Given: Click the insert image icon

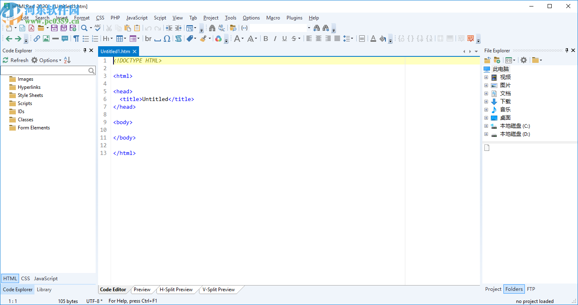Looking at the screenshot, I should [46, 39].
